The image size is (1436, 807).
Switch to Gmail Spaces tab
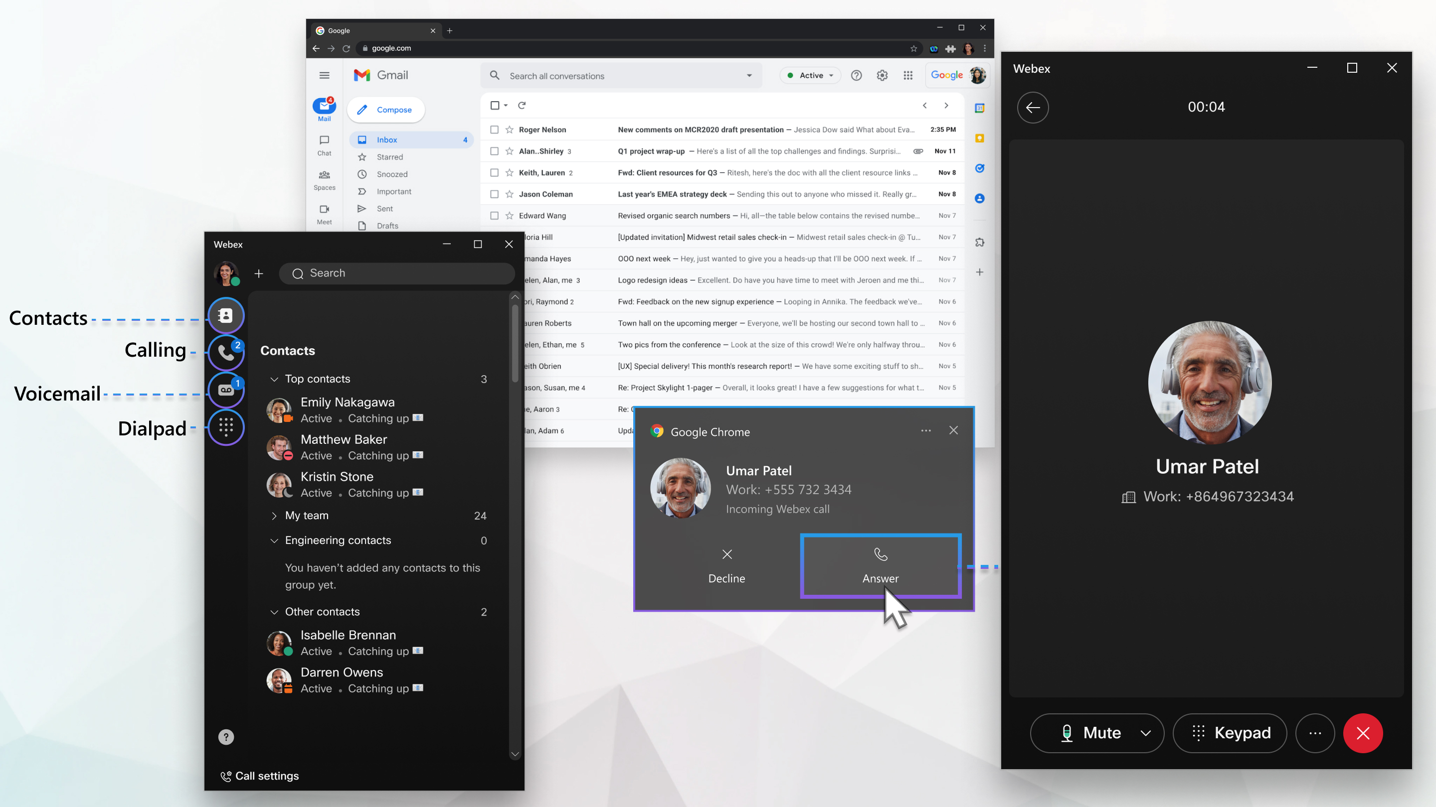(x=324, y=180)
